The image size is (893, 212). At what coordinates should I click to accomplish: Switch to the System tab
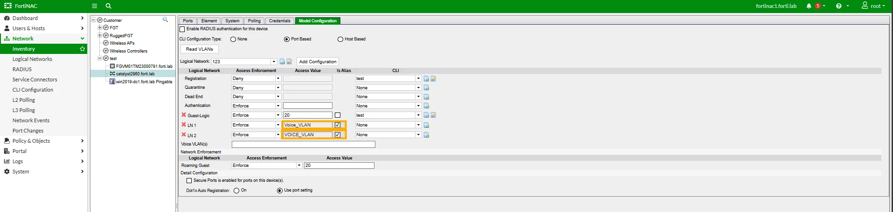point(232,20)
